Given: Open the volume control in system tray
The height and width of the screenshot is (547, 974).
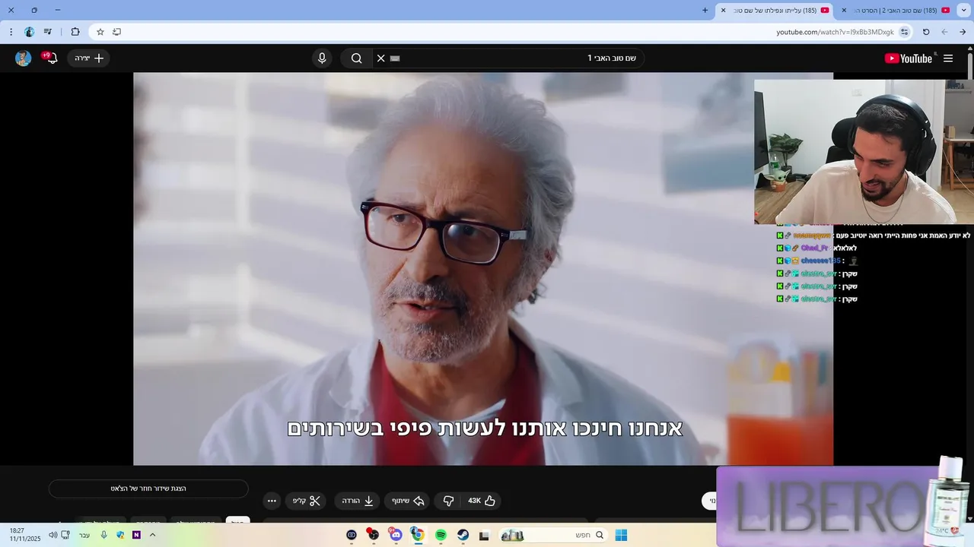Looking at the screenshot, I should pyautogui.click(x=53, y=535).
